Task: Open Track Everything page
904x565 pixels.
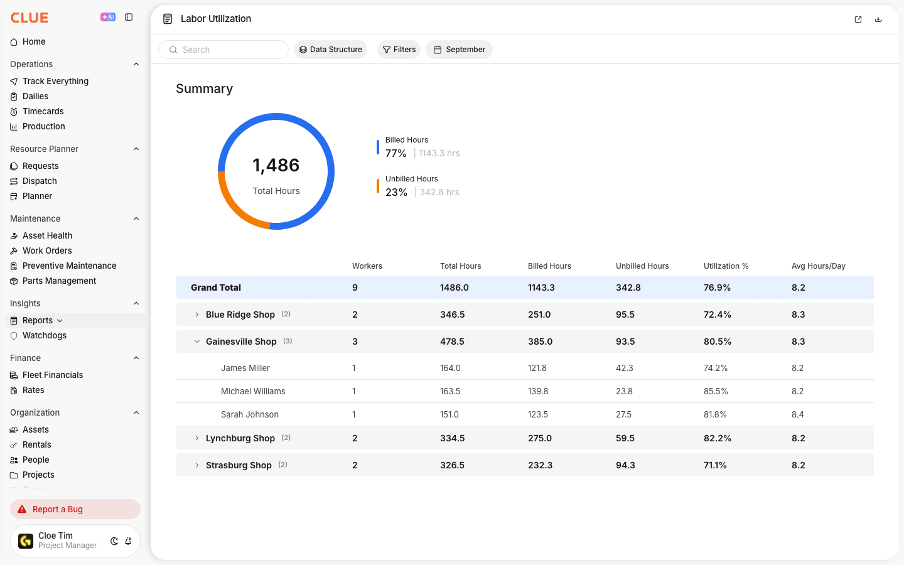Action: (55, 81)
